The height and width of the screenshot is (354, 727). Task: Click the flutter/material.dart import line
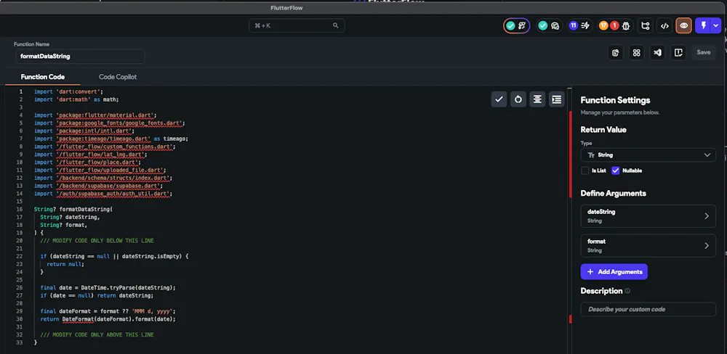[x=95, y=115]
